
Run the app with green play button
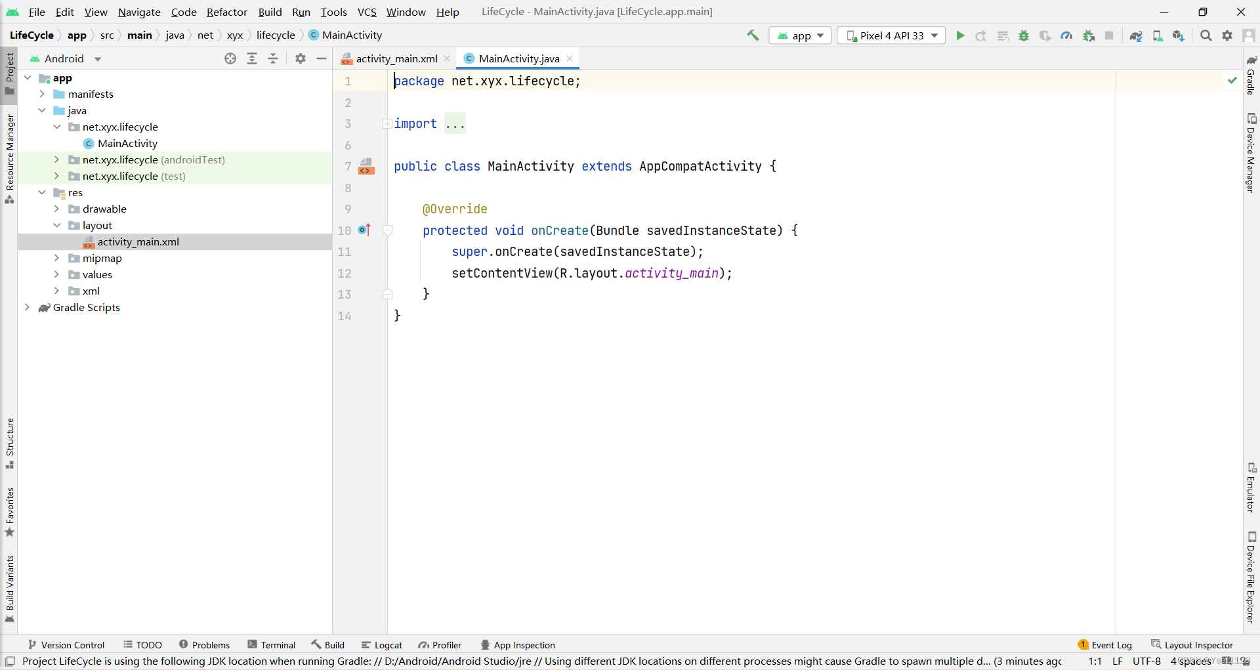click(x=960, y=35)
